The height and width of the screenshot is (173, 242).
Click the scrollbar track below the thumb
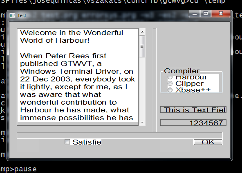click(142, 88)
